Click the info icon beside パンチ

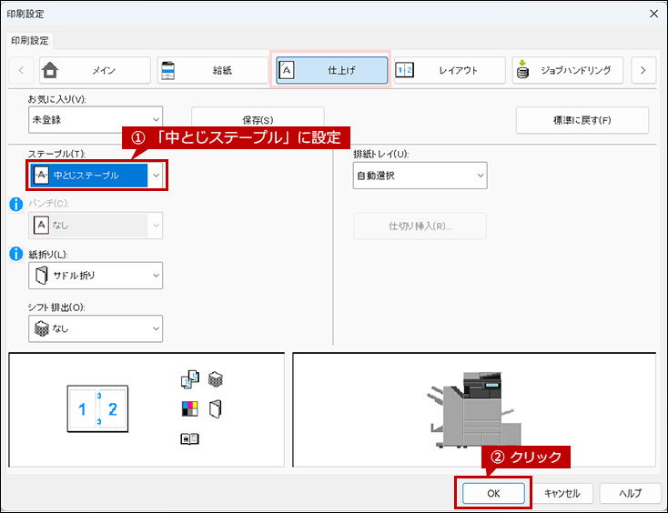16,205
